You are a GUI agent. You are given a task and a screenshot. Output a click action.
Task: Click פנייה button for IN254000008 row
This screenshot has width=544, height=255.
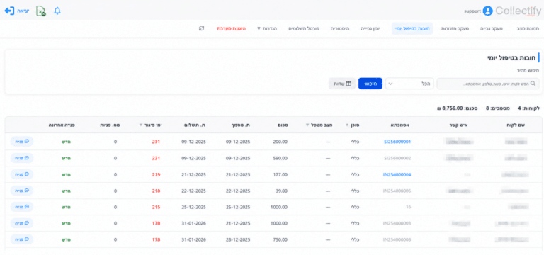click(22, 239)
